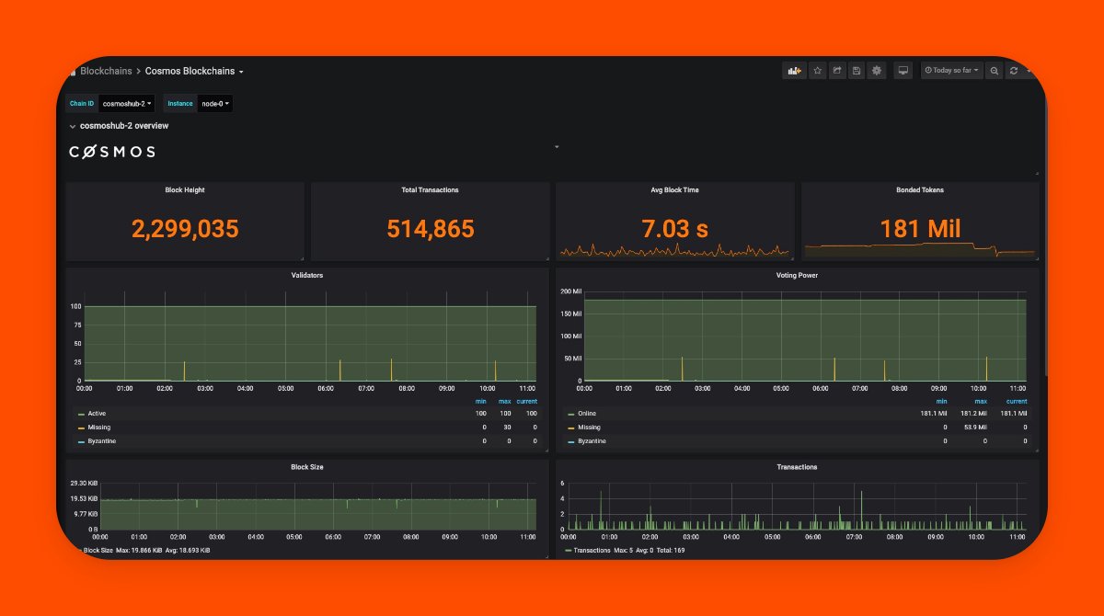Sort Validators legend by min column
Image resolution: width=1104 pixels, height=616 pixels.
click(480, 401)
